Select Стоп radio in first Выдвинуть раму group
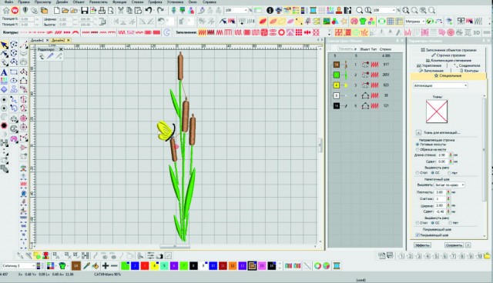493x283 pixels. pyautogui.click(x=418, y=173)
